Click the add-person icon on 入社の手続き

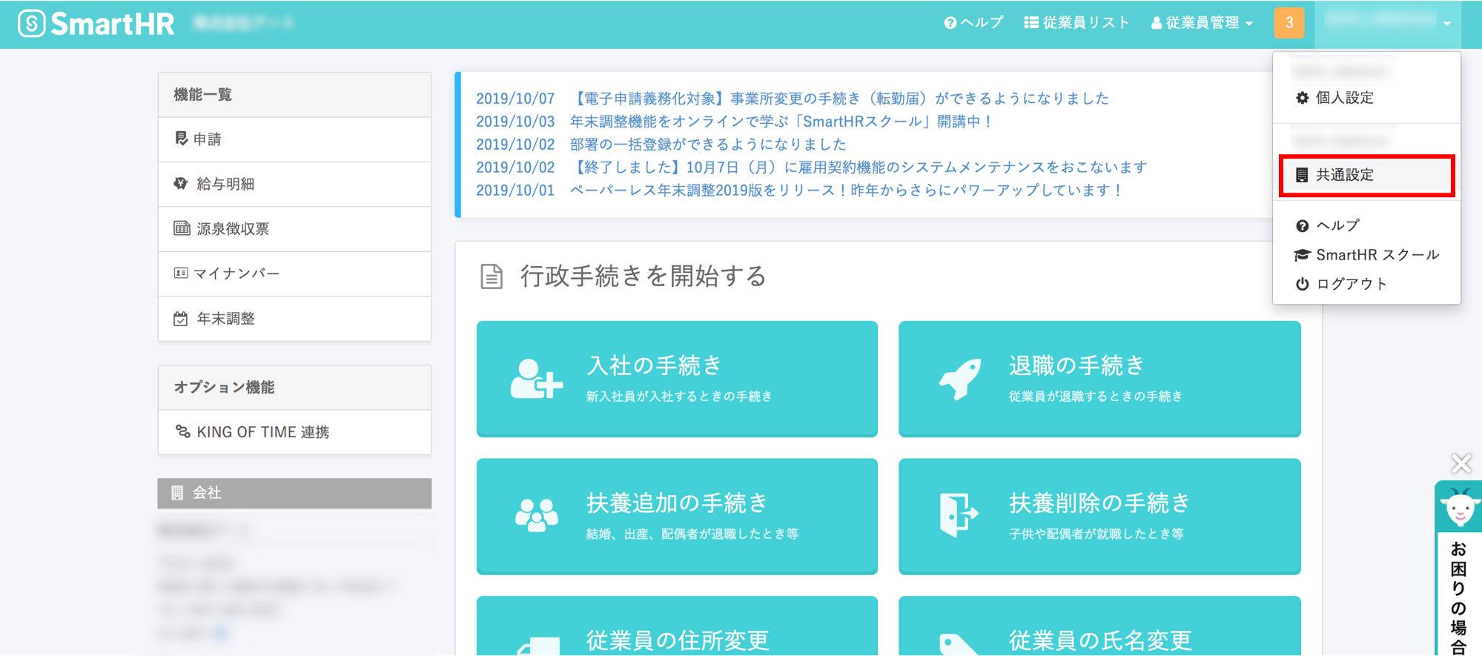pos(536,379)
